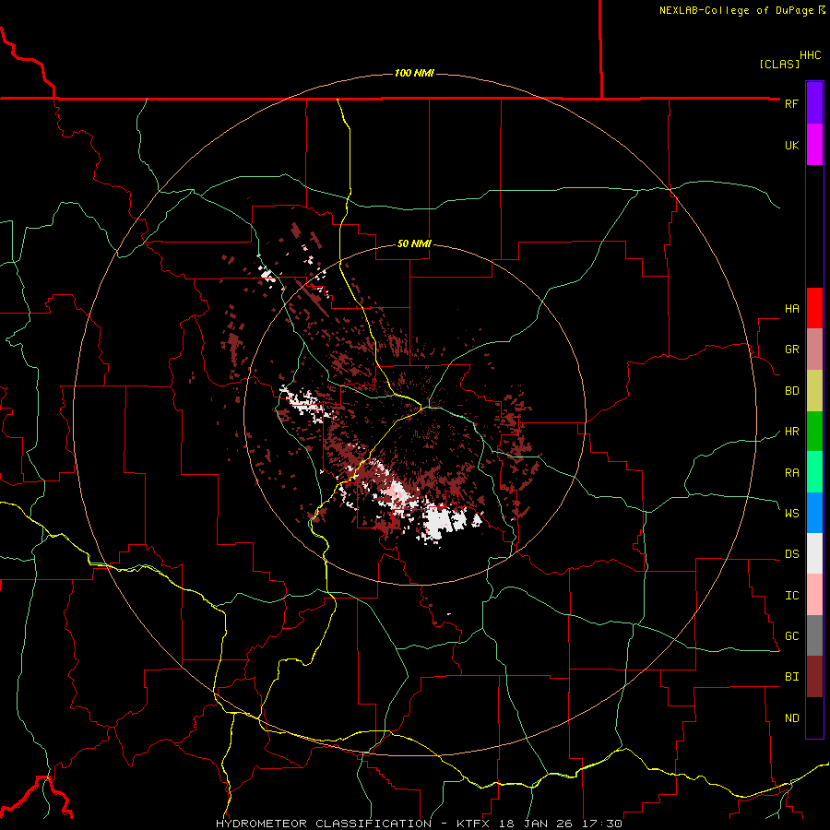830x830 pixels.
Task: Click the GC legend label
Action: coord(791,636)
